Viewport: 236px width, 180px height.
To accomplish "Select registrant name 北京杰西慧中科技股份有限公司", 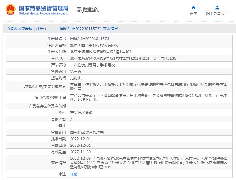I will pos(96,45).
